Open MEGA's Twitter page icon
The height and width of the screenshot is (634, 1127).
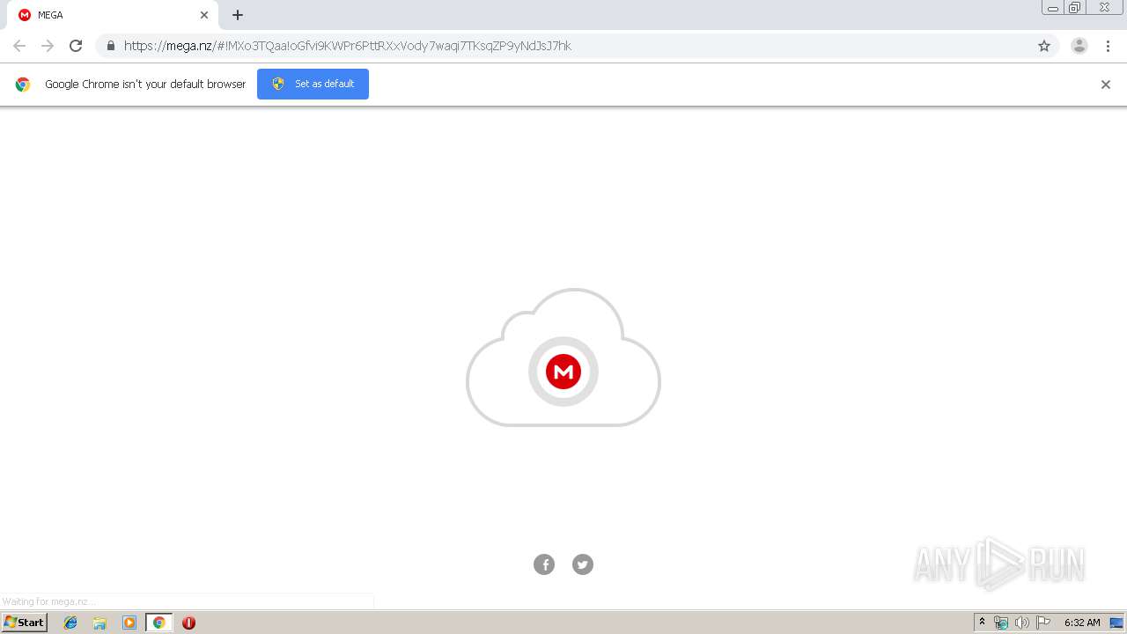(583, 564)
